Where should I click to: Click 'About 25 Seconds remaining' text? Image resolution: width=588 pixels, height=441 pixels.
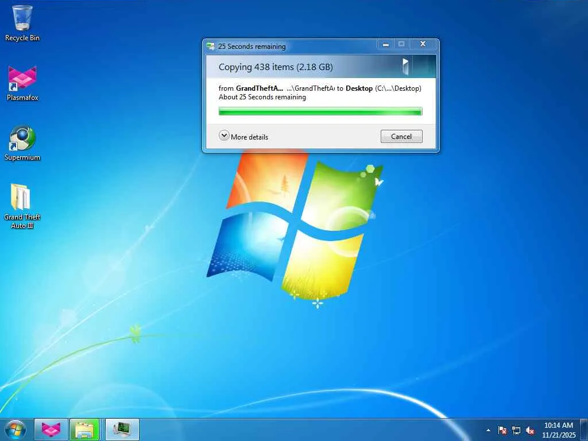point(262,97)
